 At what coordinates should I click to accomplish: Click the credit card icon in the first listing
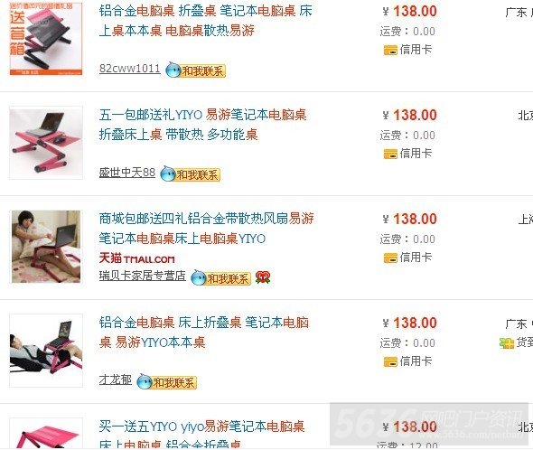(390, 51)
